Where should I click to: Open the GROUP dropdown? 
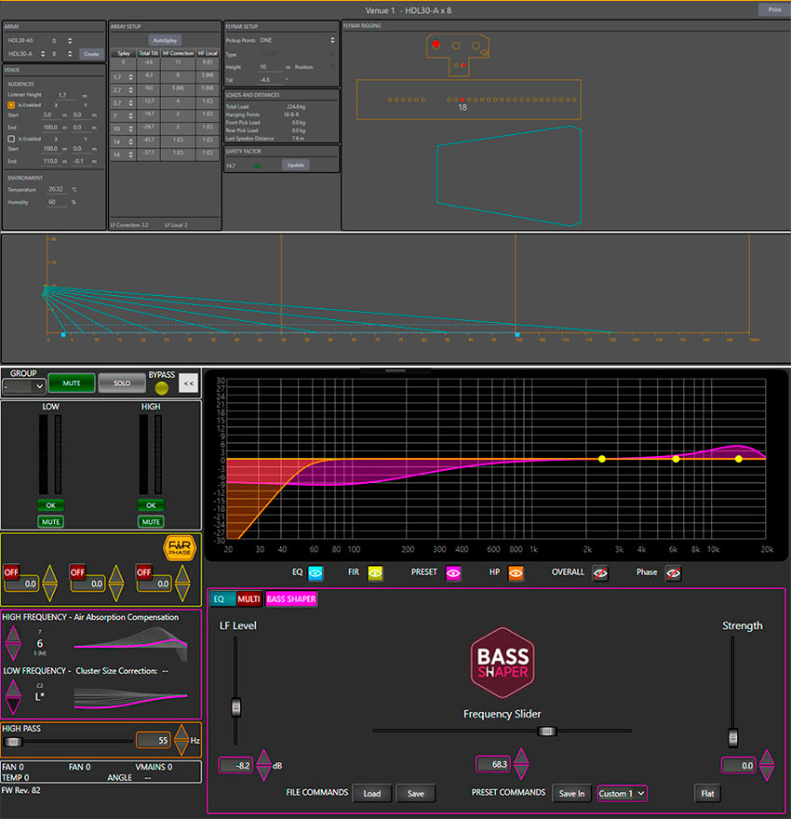pos(24,386)
